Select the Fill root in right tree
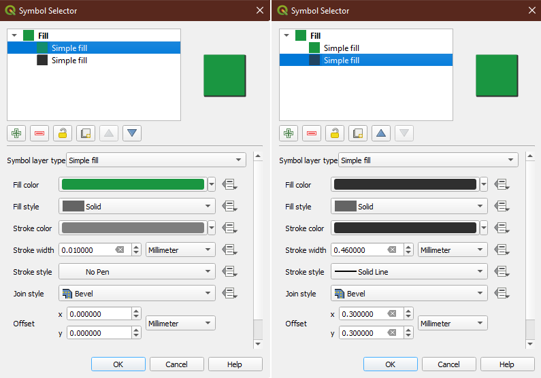The image size is (541, 378). (x=366, y=35)
